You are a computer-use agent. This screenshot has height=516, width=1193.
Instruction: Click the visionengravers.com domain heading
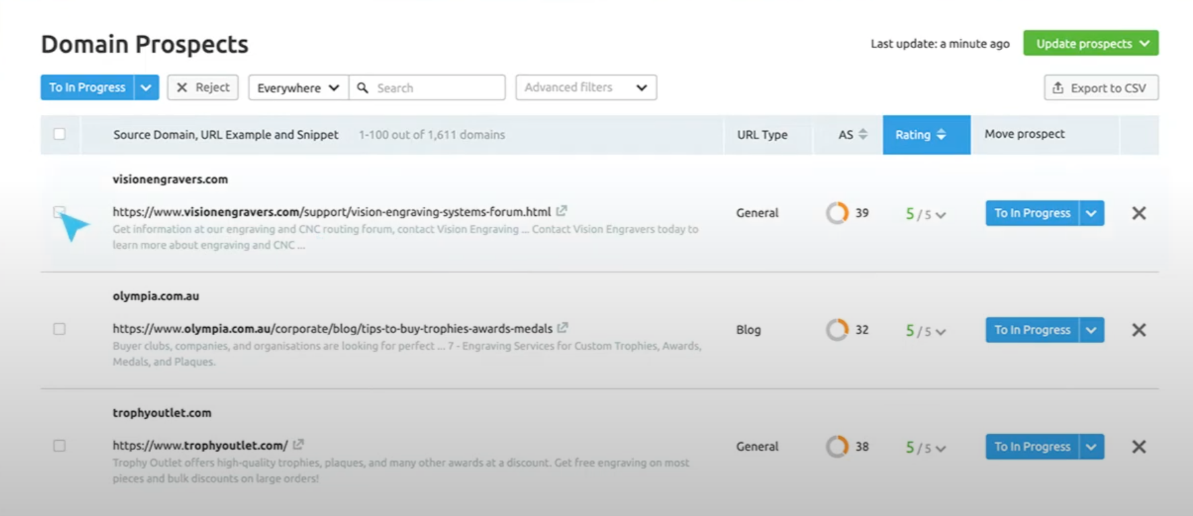(x=170, y=179)
